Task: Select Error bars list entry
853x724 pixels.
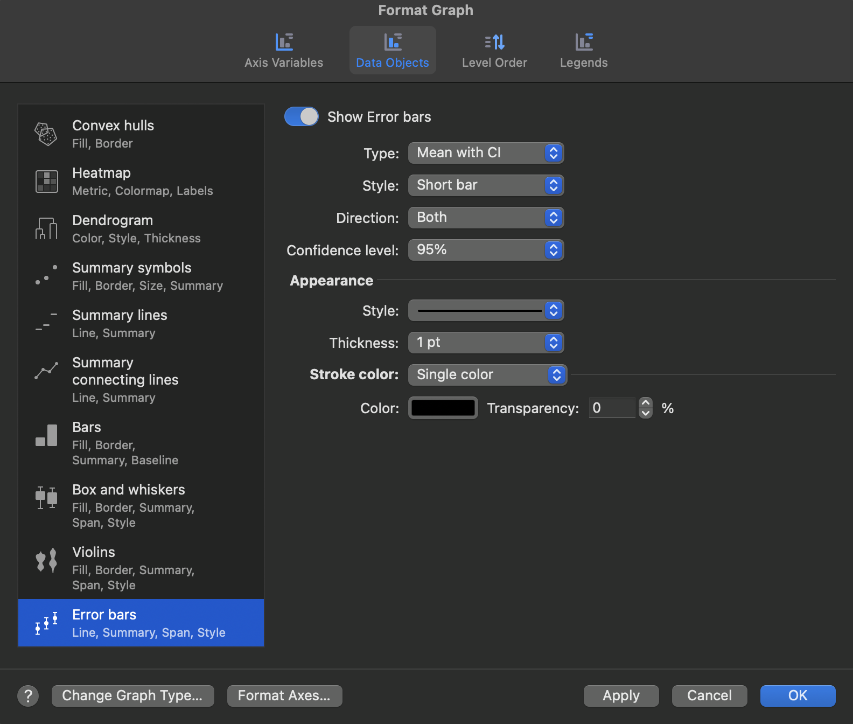Action: 141,623
